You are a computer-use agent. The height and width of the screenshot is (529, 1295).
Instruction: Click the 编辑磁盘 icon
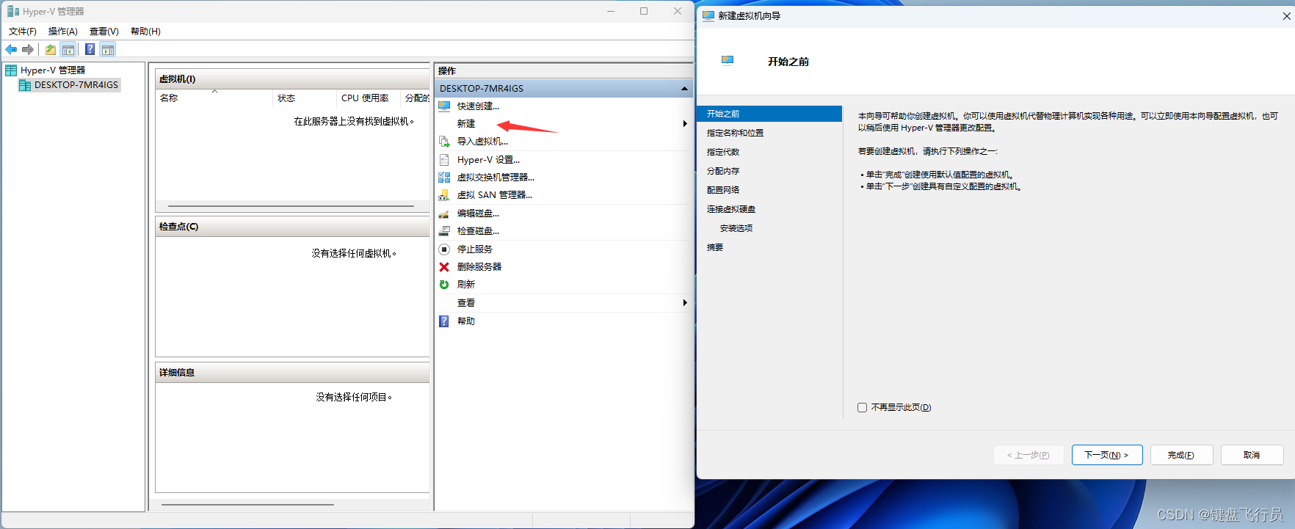click(444, 214)
